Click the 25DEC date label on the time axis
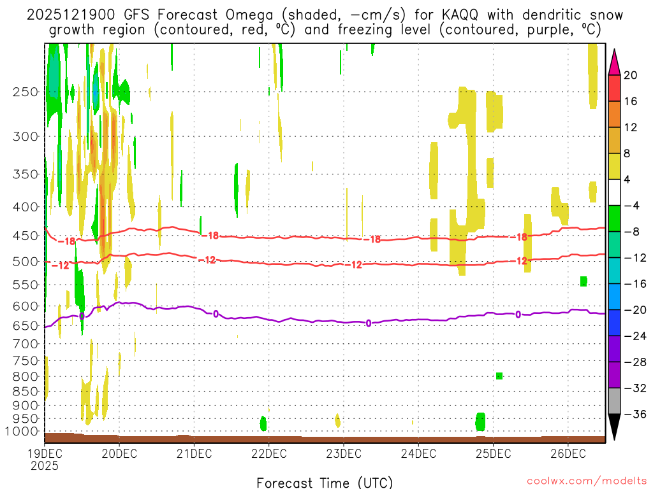653x489 pixels. 493,453
